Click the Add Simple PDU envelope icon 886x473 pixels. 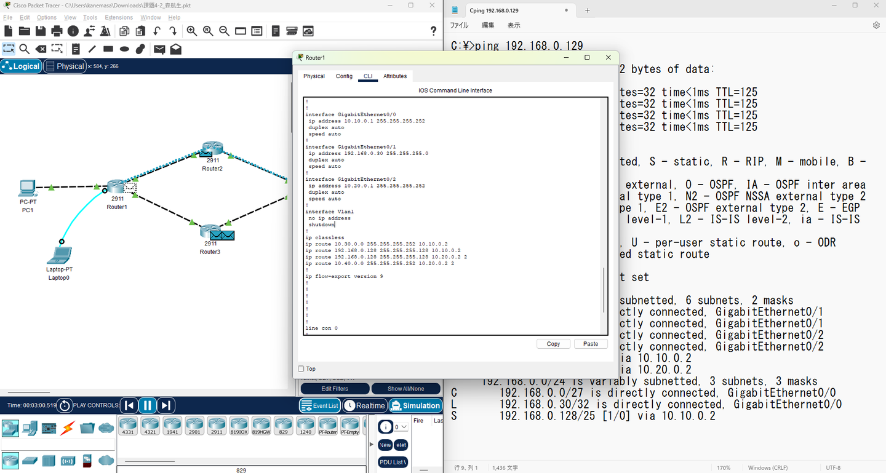(159, 49)
